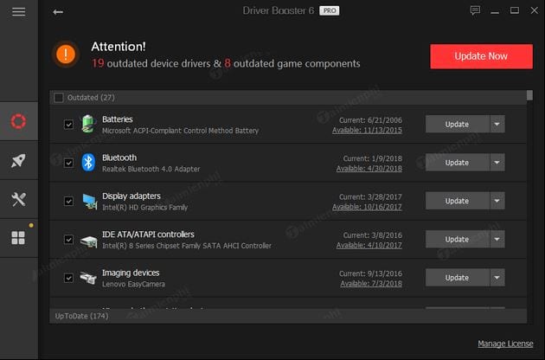This screenshot has width=545, height=360.
Task: Click Realtek Bluetooth 4.0 Adapter text
Action: (x=151, y=169)
